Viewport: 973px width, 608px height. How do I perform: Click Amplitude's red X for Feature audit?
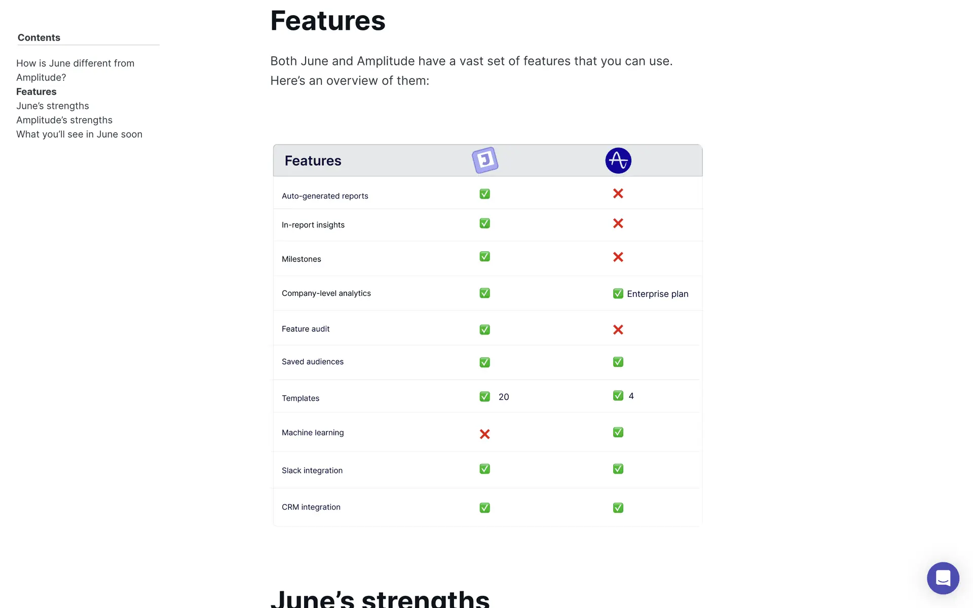click(618, 330)
